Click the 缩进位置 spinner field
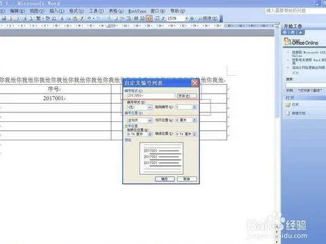Viewport: 326px width, 244px height. point(185,134)
